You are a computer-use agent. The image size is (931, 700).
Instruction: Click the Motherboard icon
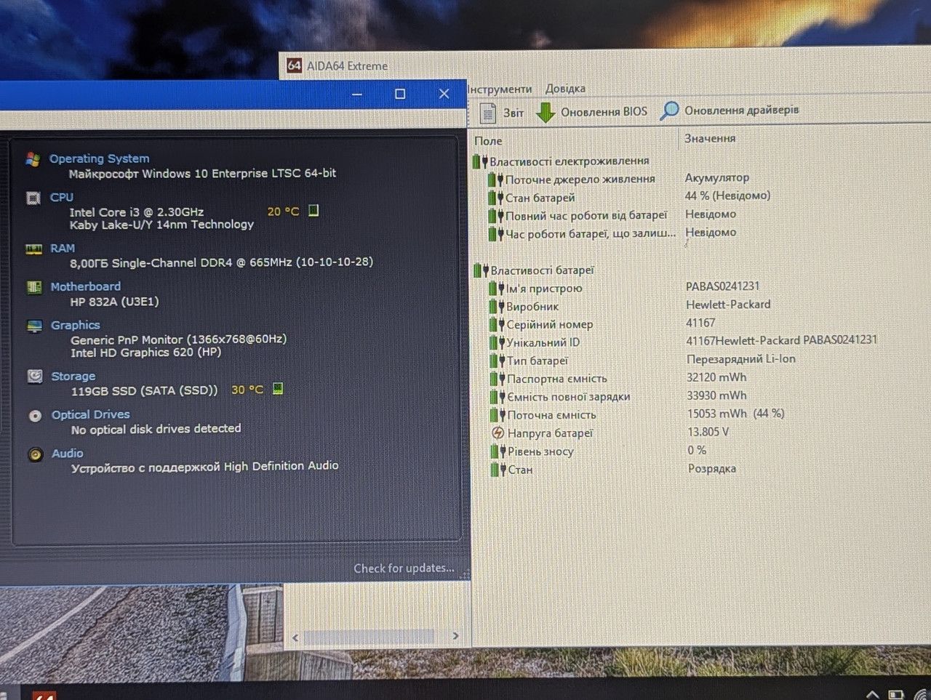34,287
